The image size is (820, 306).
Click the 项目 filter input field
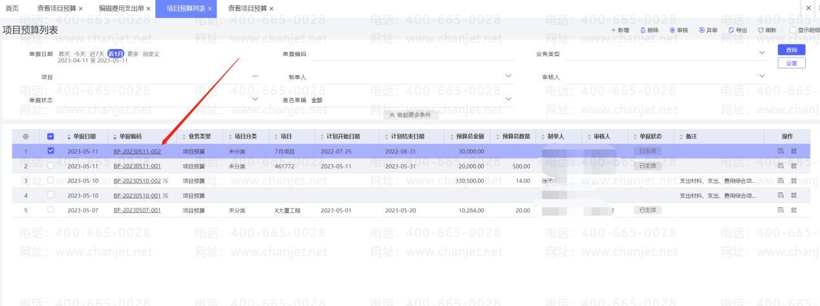153,77
